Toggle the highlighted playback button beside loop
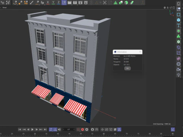Screen dimensions: 183x137 pos(55,129)
